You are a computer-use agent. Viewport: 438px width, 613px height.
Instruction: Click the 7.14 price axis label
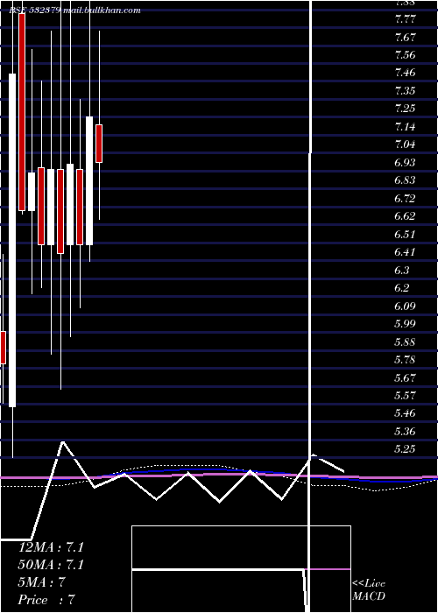point(405,127)
